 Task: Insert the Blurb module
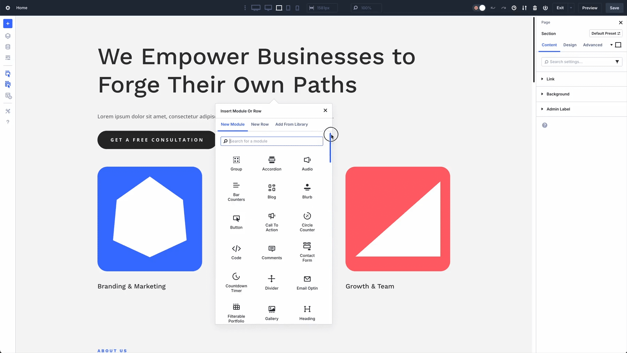[x=307, y=191]
